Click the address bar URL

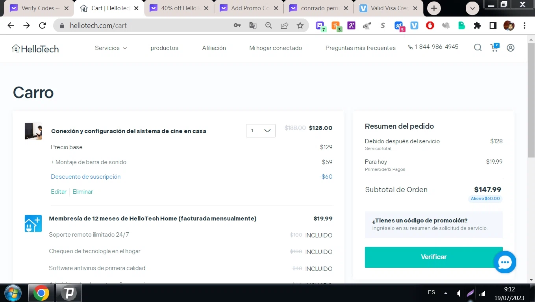click(98, 26)
